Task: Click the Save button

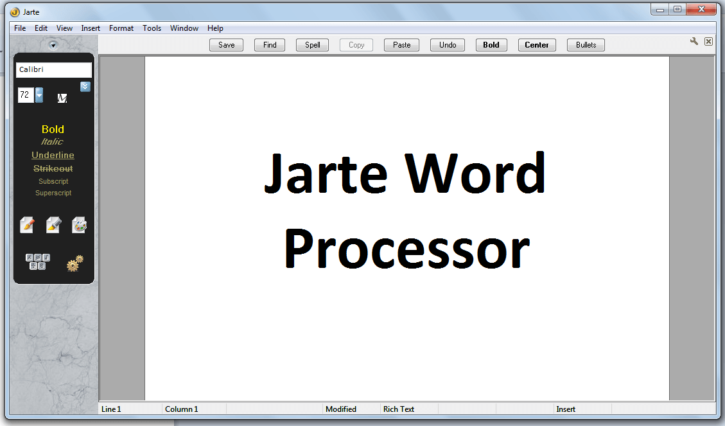Action: point(227,45)
